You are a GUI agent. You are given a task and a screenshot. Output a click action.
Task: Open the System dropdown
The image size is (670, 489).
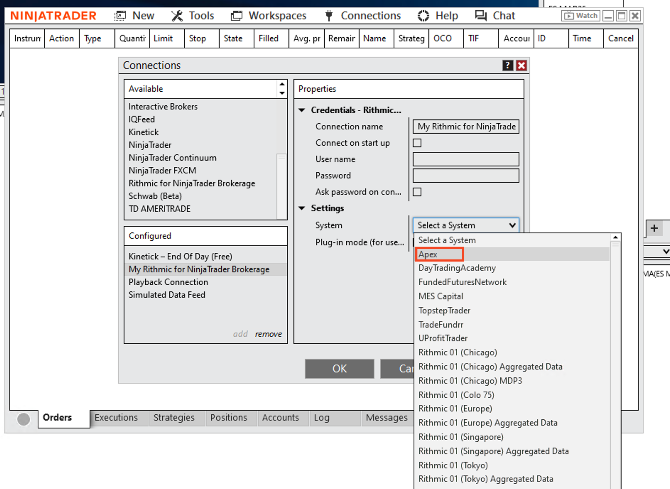[466, 225]
